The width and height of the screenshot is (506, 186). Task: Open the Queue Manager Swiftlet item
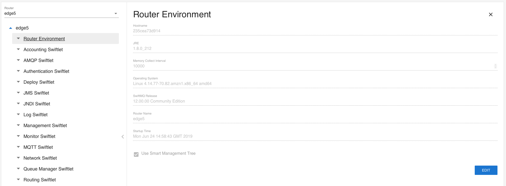[x=48, y=169]
